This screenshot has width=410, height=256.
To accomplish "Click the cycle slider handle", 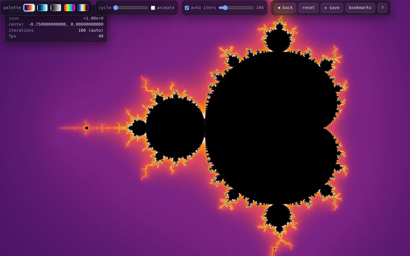I will click(116, 8).
